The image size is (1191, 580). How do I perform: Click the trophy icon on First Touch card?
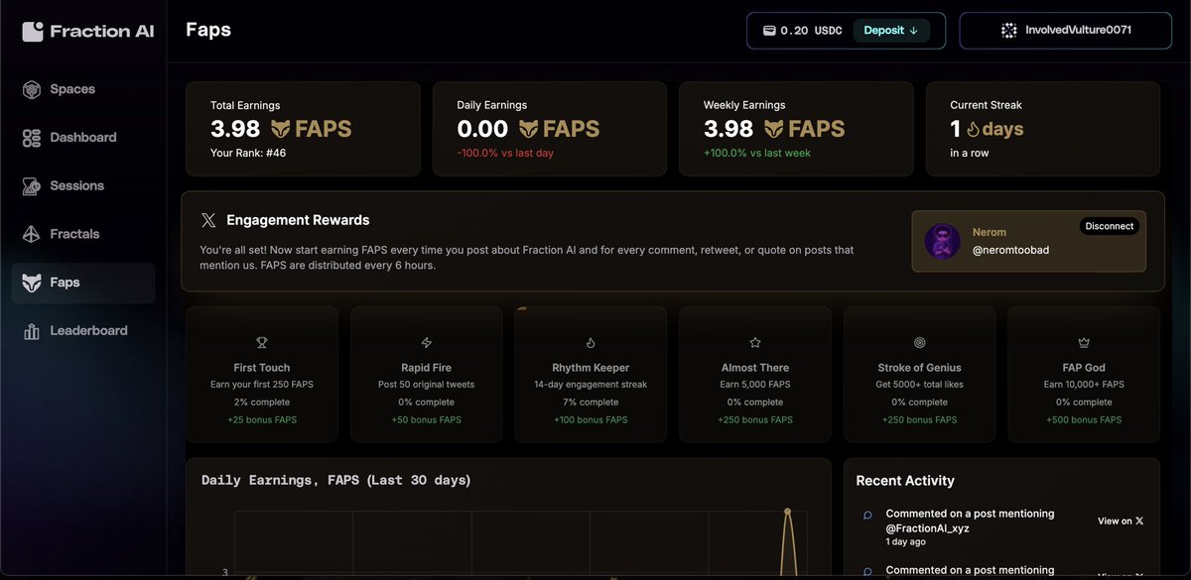[x=262, y=342]
